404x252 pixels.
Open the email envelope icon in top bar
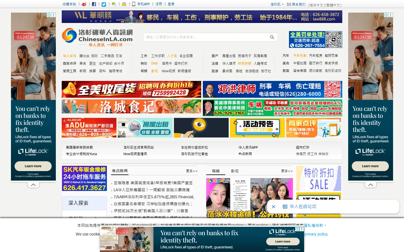[124, 4]
